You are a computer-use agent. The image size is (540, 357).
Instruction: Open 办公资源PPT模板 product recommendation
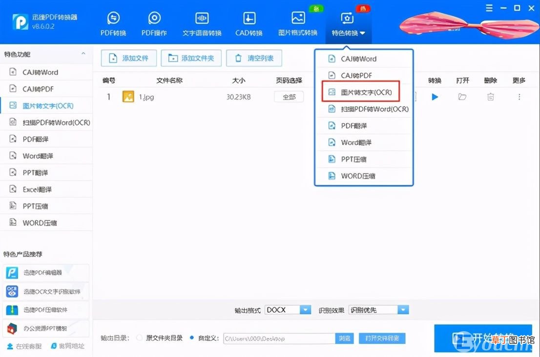pos(45,328)
